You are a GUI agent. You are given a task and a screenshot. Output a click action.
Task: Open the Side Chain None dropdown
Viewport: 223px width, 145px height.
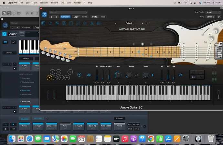click(x=214, y=12)
